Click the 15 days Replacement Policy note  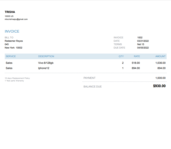pos(17,78)
